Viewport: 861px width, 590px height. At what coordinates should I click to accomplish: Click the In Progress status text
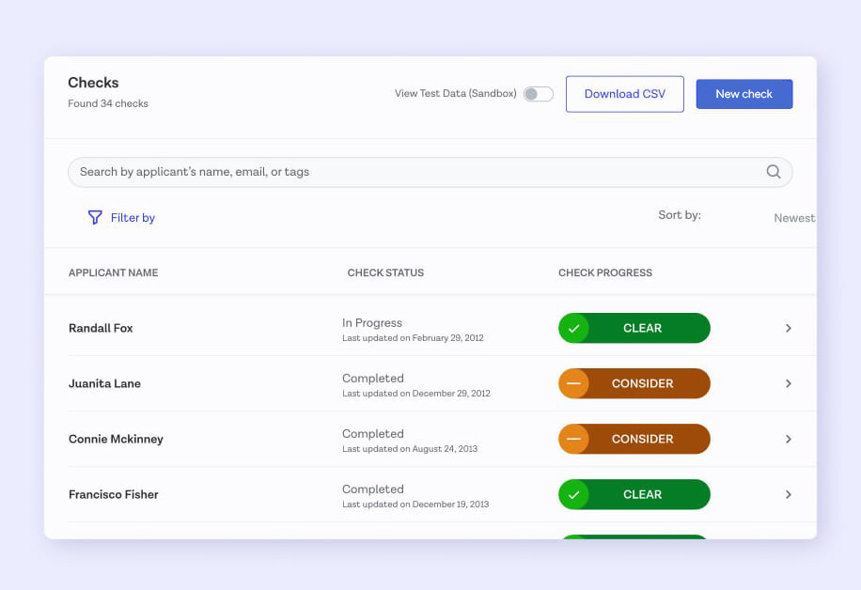pos(371,323)
